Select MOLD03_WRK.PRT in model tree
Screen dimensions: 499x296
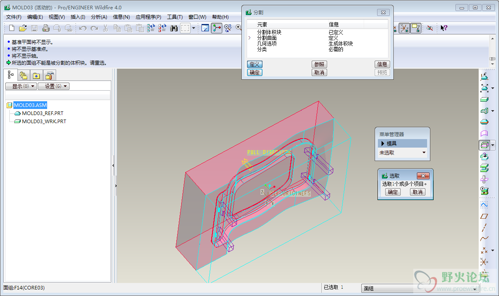tap(44, 121)
